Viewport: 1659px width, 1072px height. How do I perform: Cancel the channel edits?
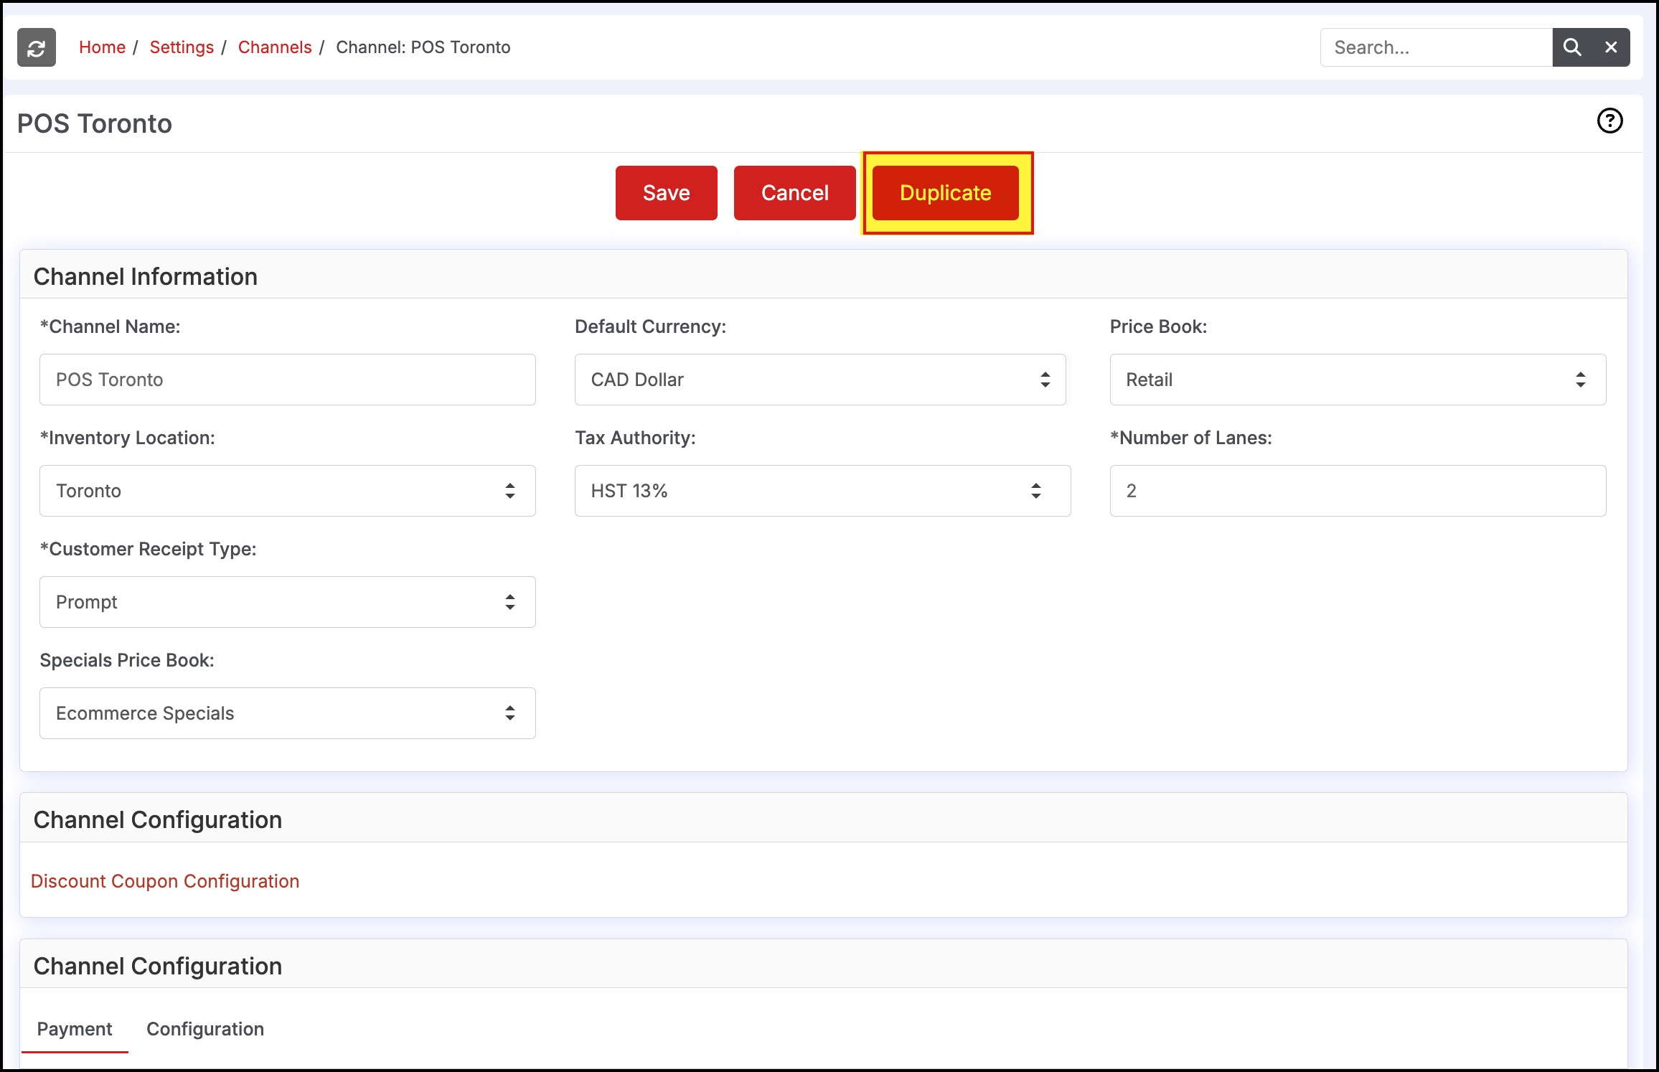tap(795, 193)
